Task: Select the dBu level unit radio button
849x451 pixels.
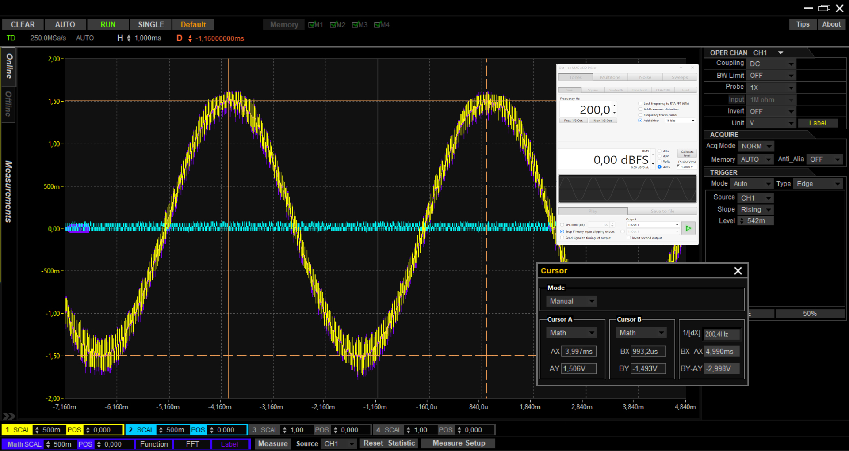Action: pyautogui.click(x=659, y=151)
